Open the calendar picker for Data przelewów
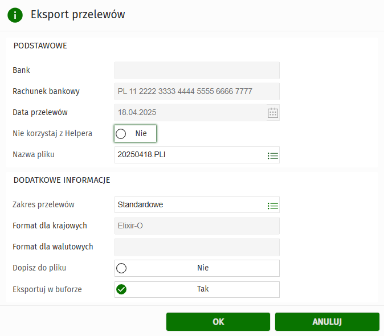 [x=273, y=113]
